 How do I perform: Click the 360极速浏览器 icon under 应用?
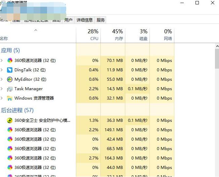coord(10,61)
